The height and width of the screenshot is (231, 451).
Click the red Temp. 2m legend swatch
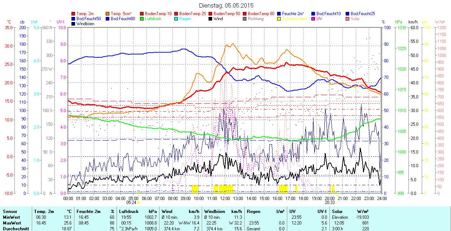(x=74, y=14)
